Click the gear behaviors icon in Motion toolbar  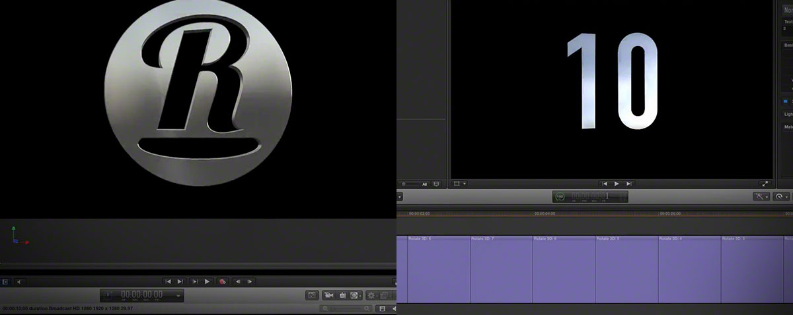click(x=372, y=295)
